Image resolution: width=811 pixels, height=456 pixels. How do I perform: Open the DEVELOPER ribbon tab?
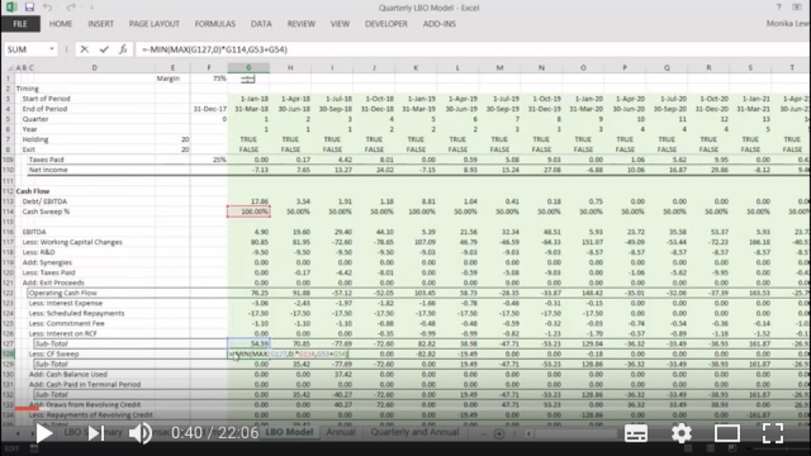coord(386,24)
